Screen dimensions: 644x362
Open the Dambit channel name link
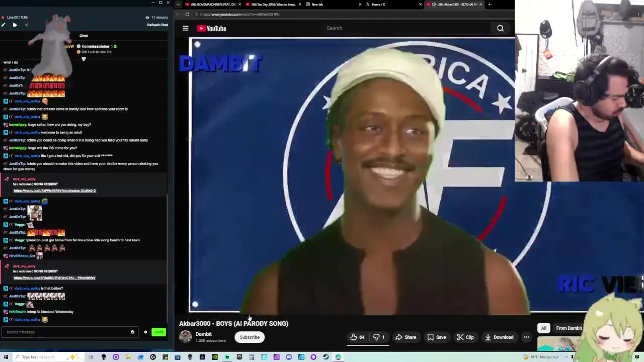[x=204, y=334]
